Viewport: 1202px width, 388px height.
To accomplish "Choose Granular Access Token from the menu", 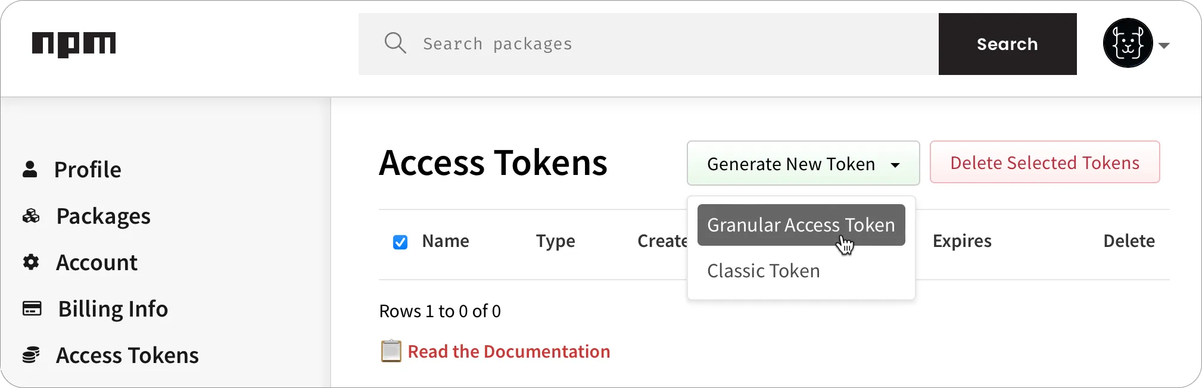I will [x=801, y=225].
